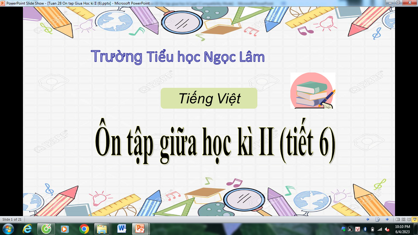418x235 pixels.
Task: Open the Windows Start menu
Action: (8, 229)
